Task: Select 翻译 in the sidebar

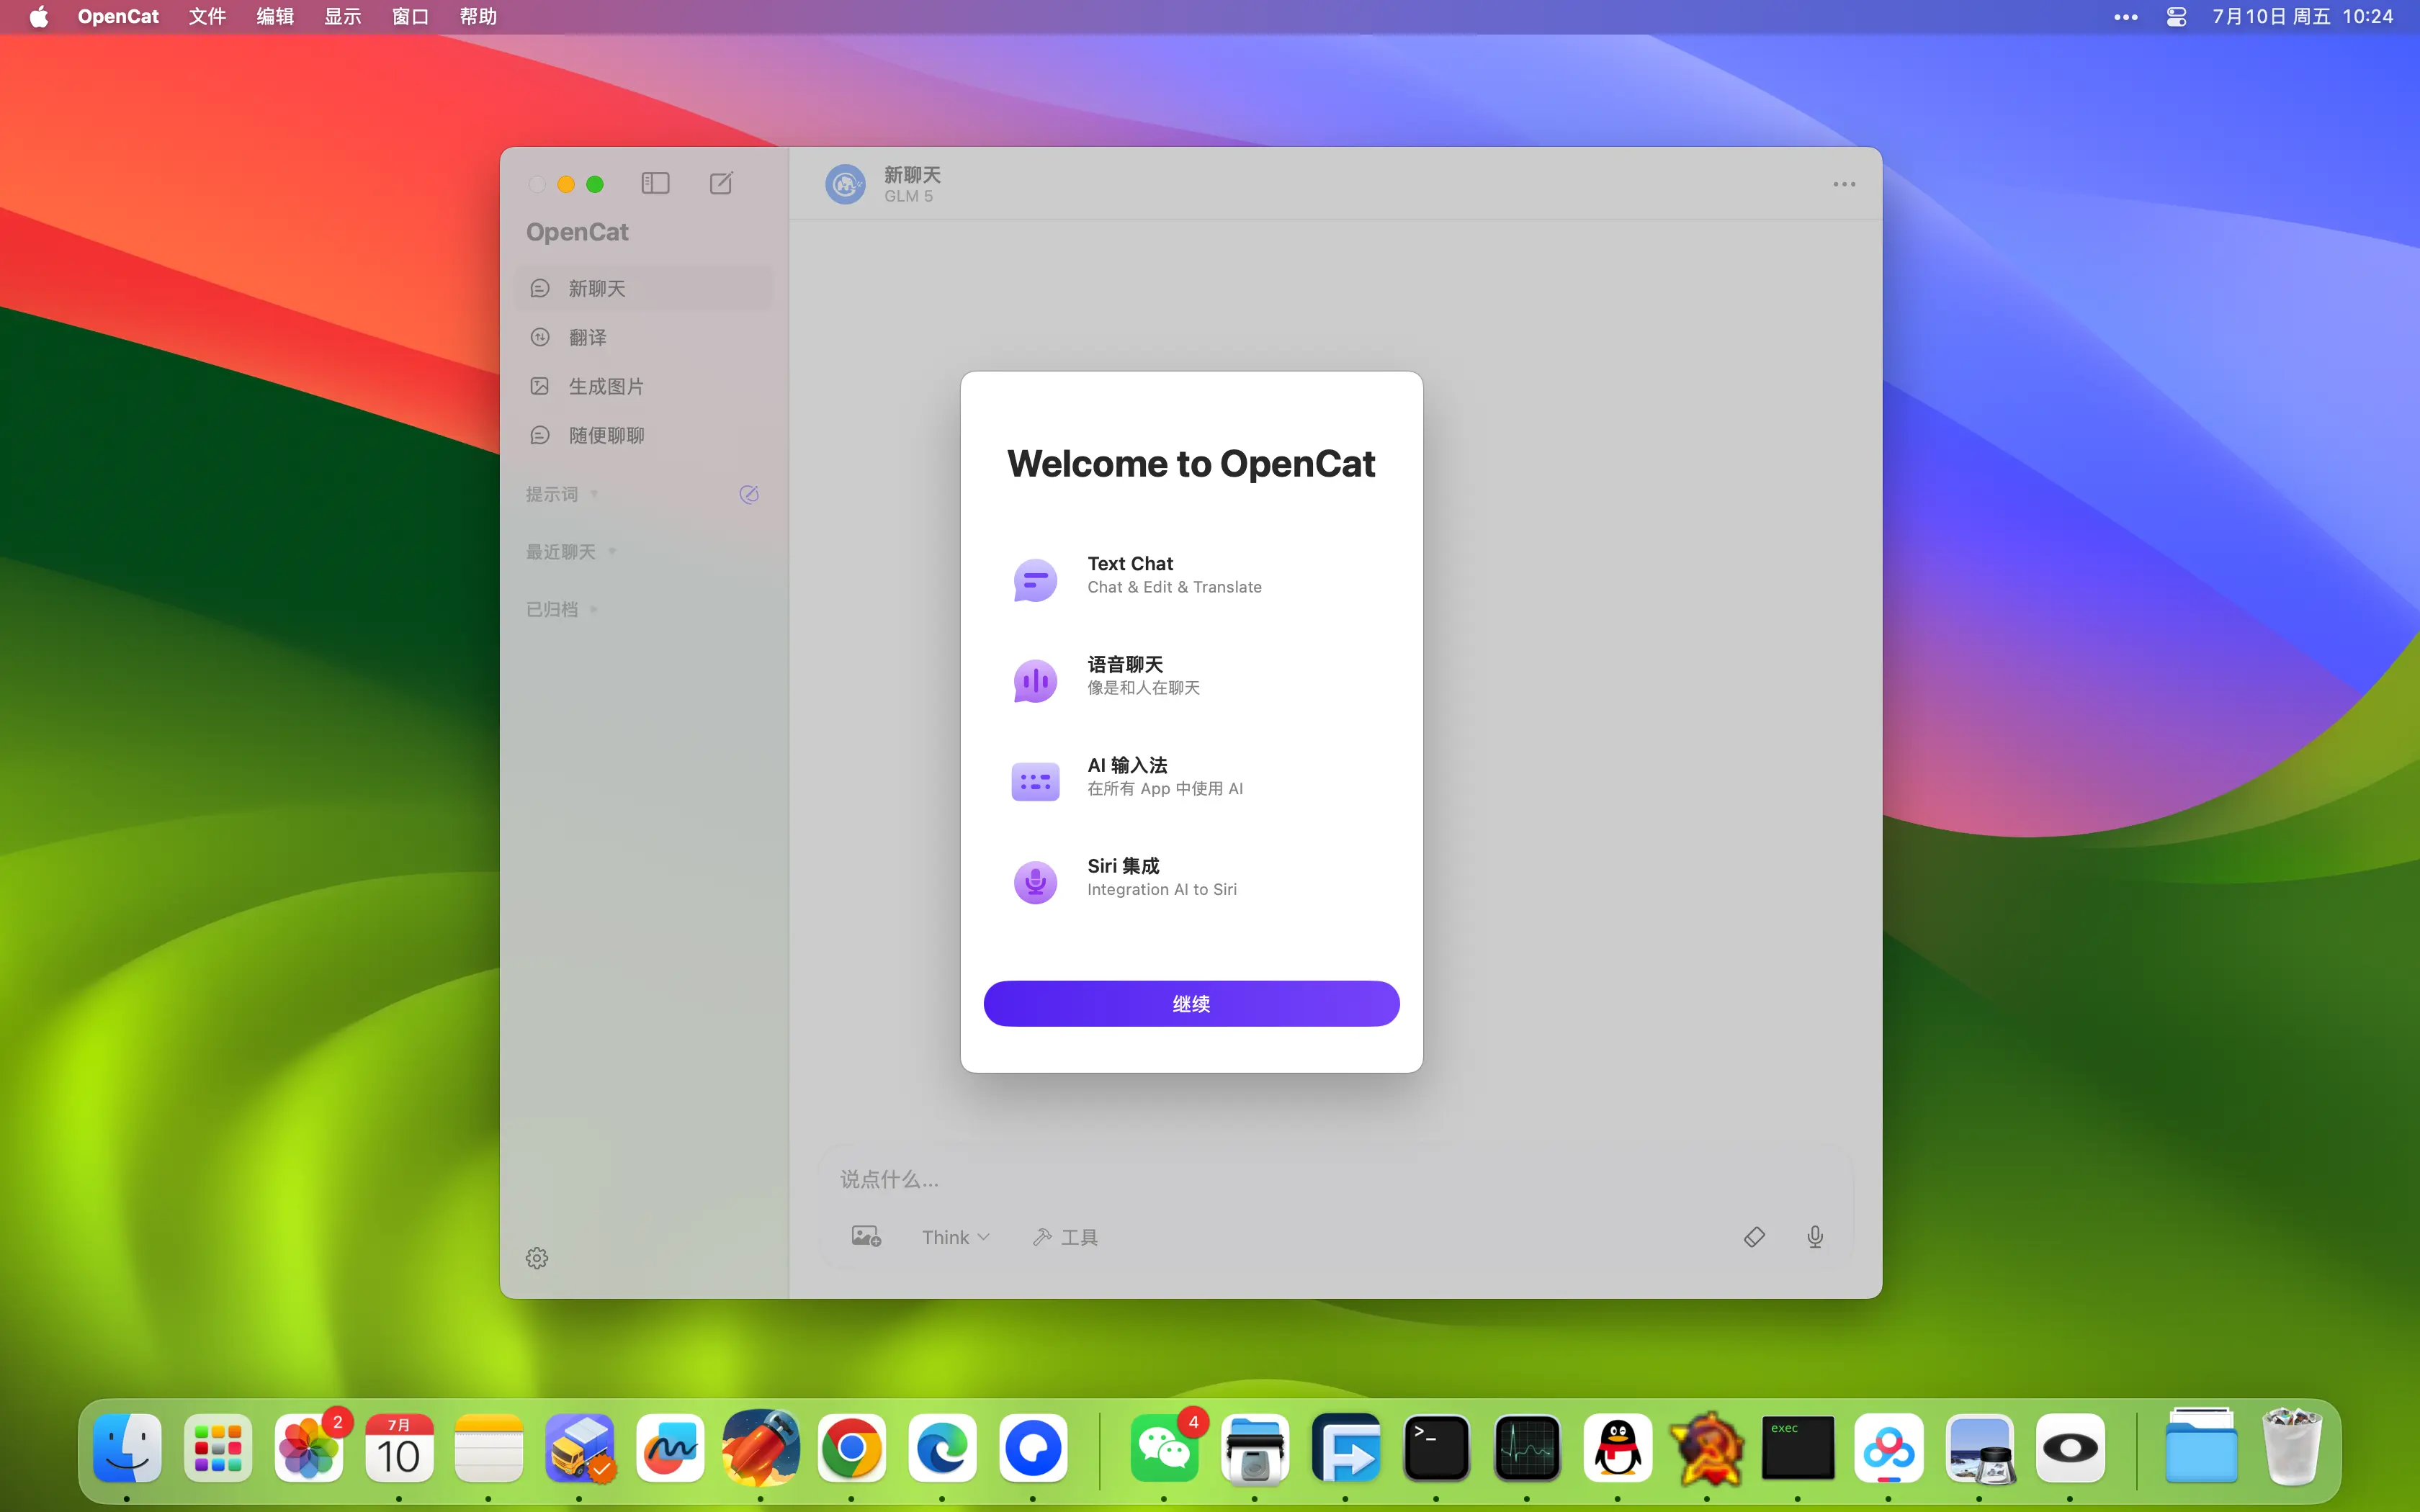Action: pyautogui.click(x=644, y=337)
